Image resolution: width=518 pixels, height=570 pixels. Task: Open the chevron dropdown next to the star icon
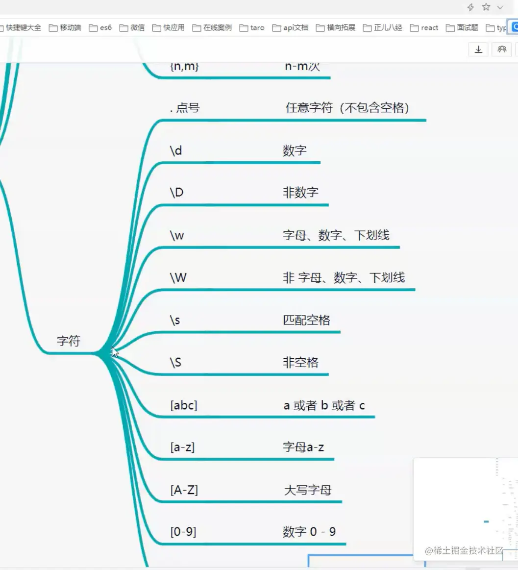500,7
